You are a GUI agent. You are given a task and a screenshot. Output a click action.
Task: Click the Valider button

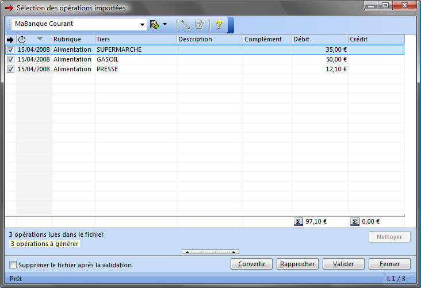tap(343, 264)
